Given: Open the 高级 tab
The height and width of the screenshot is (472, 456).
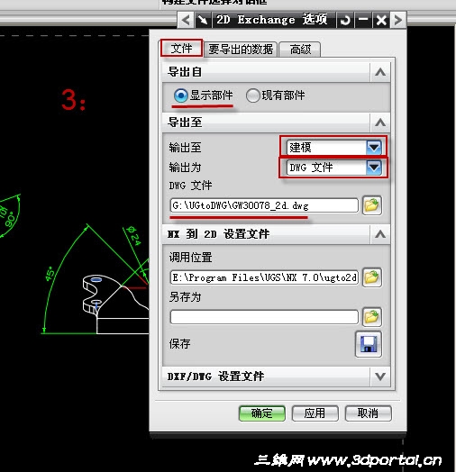Looking at the screenshot, I should click(x=300, y=49).
